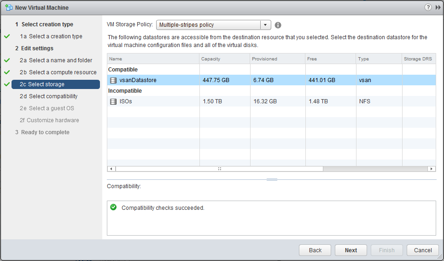Click step 3 Ready to complete
The image size is (444, 261).
click(42, 132)
